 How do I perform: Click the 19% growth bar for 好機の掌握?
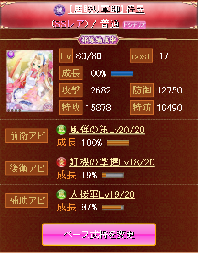point(113,176)
